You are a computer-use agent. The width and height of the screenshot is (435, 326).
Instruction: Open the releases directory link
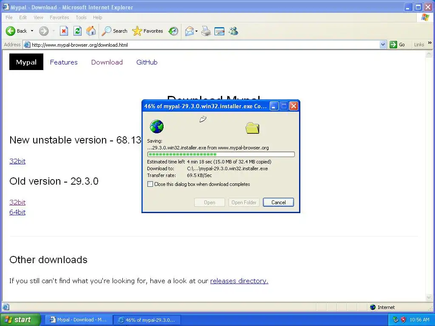tap(239, 281)
